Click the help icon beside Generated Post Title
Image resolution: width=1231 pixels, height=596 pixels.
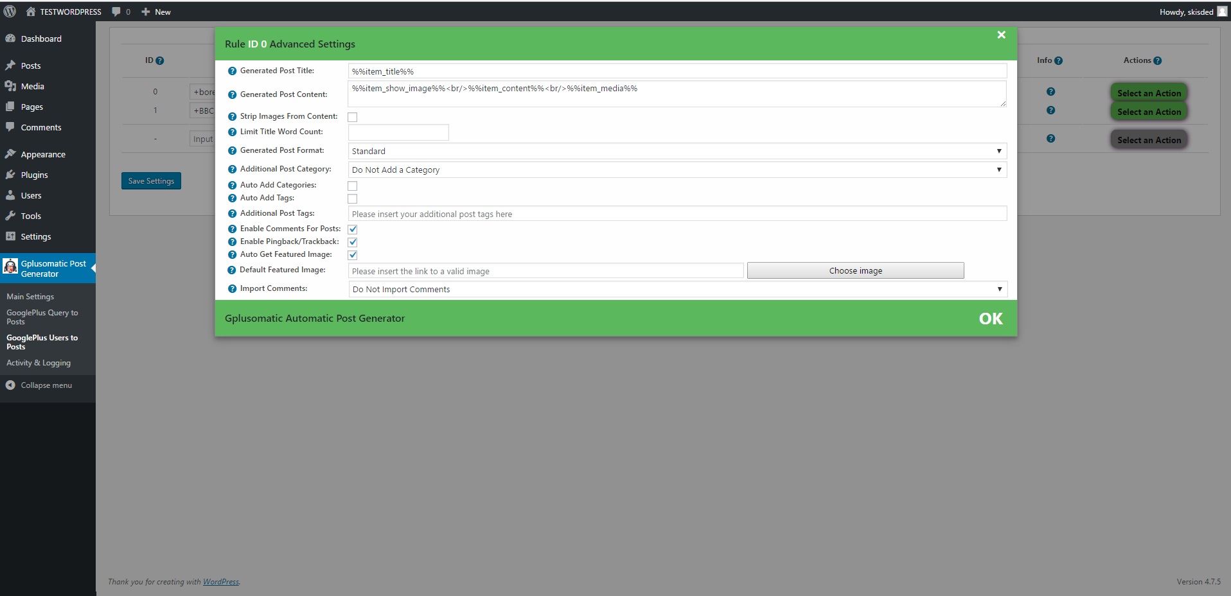tap(232, 71)
